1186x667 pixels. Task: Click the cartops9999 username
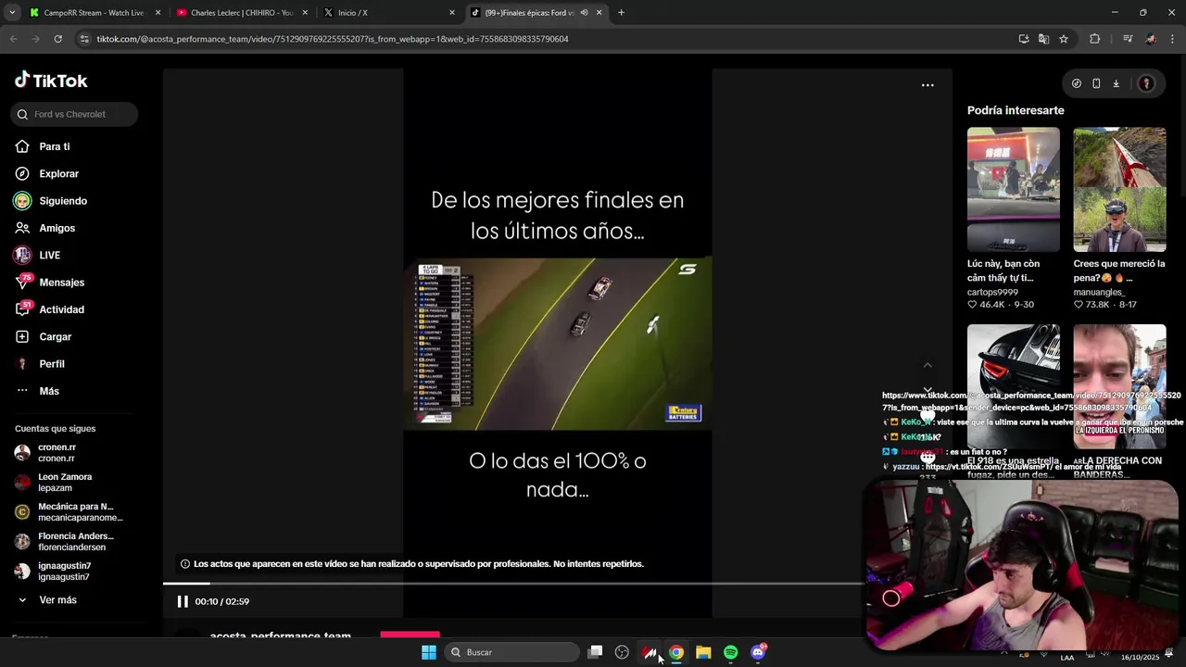(992, 292)
